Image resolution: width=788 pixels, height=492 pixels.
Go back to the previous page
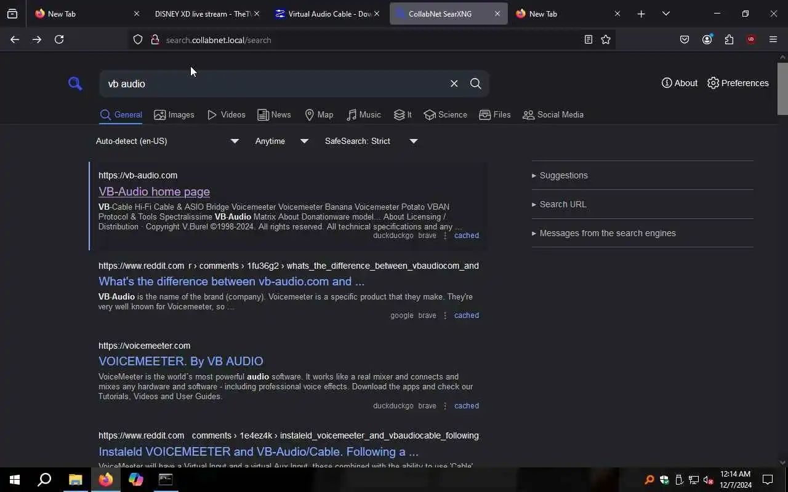click(x=15, y=39)
